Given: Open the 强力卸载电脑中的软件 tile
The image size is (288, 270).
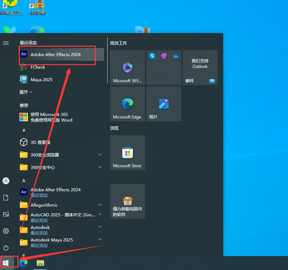Looking at the screenshot, I should 128,201.
